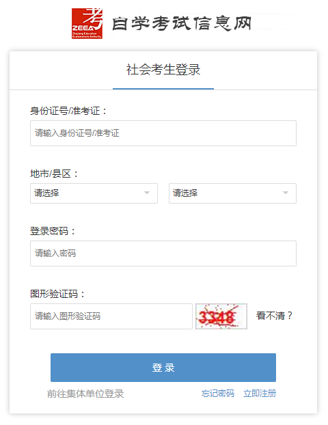Open the 立即注册 registration link
This screenshot has height=425, width=328.
click(x=260, y=394)
